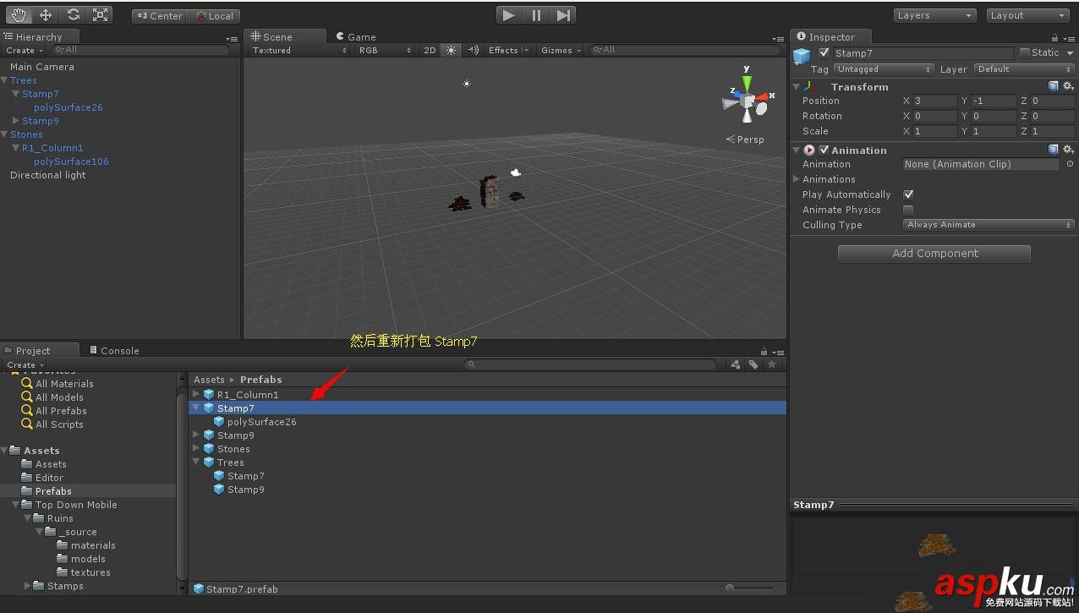Toggle scene audio speaker icon

473,50
